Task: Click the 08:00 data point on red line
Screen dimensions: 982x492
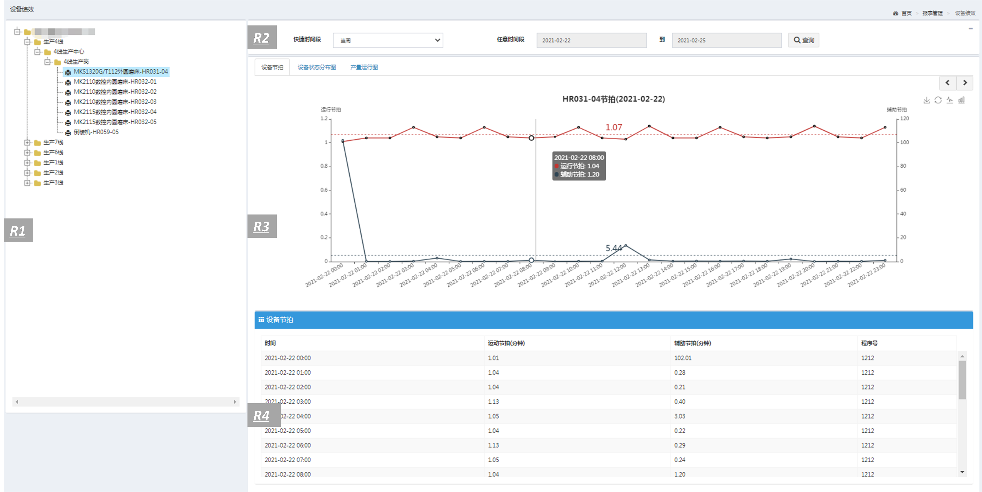Action: 531,138
